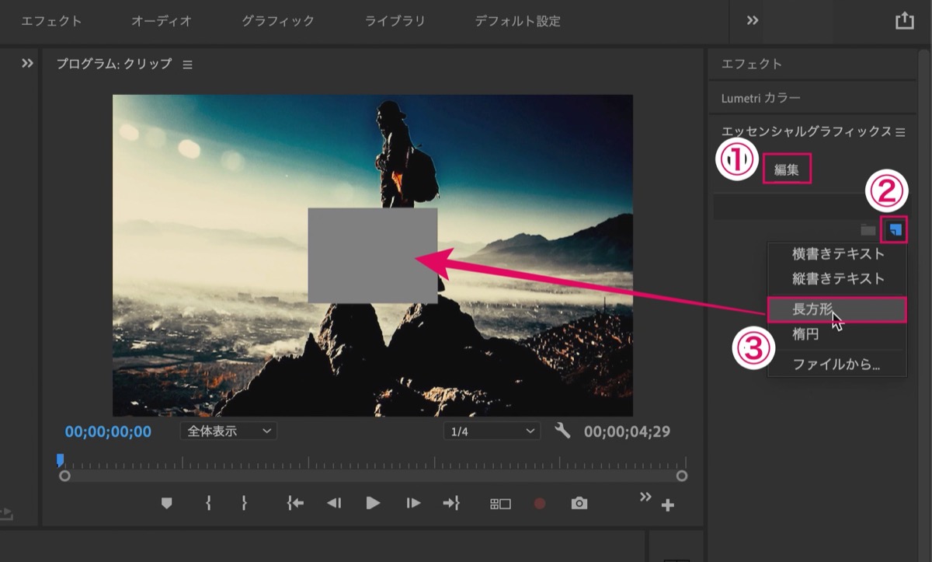932x562 pixels.
Task: Click the red circle transport button
Action: tap(540, 504)
